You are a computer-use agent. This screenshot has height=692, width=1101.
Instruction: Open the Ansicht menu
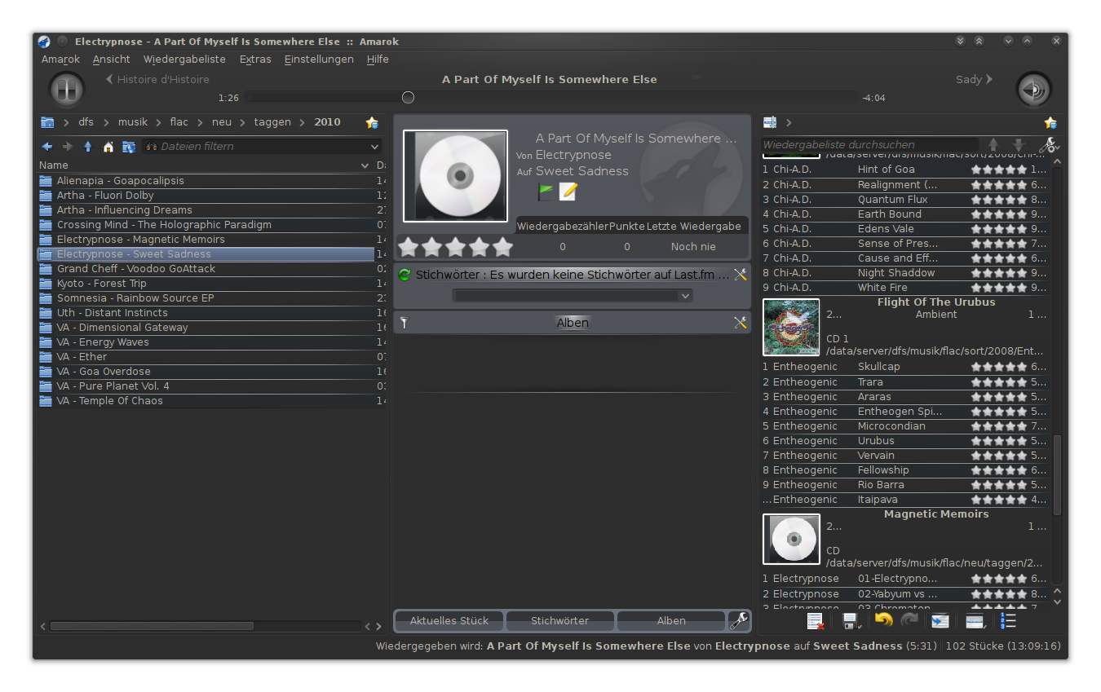coord(112,60)
